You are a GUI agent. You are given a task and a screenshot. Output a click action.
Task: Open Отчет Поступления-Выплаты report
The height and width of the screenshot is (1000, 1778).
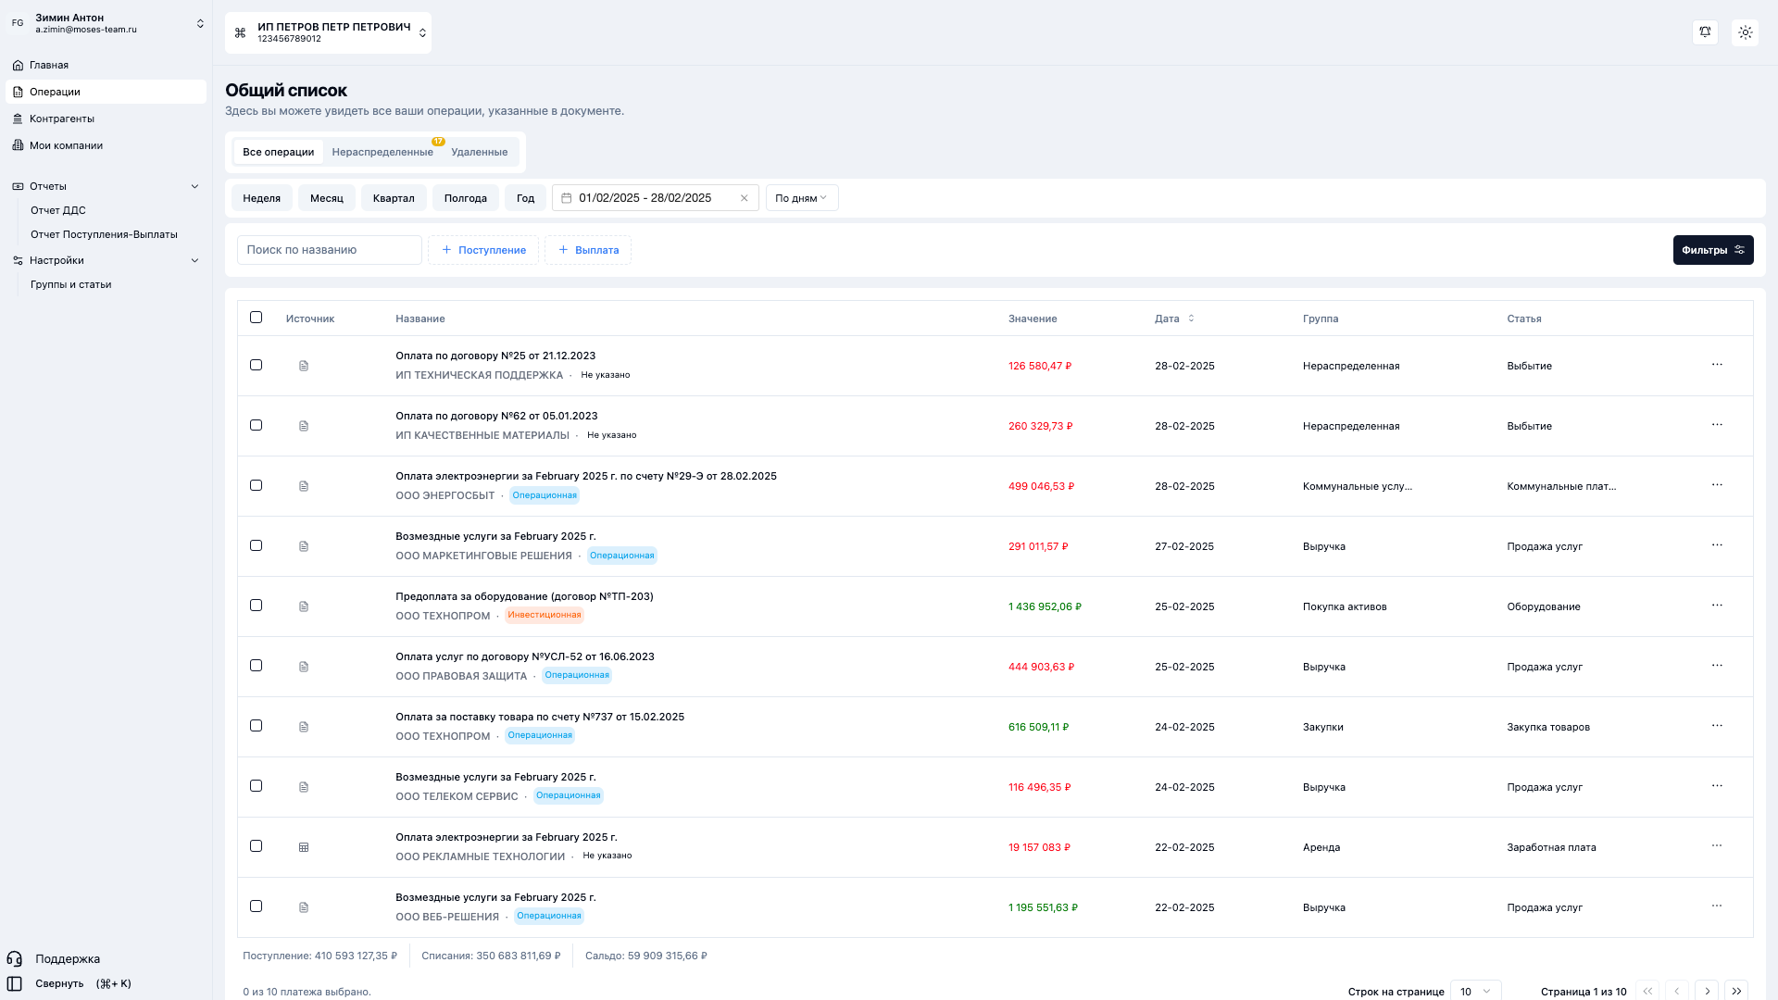point(104,234)
